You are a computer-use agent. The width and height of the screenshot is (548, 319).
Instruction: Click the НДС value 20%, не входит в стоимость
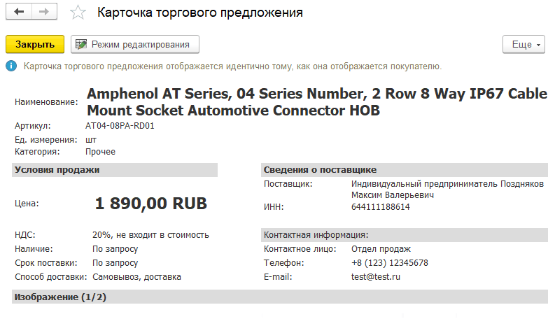coord(150,235)
